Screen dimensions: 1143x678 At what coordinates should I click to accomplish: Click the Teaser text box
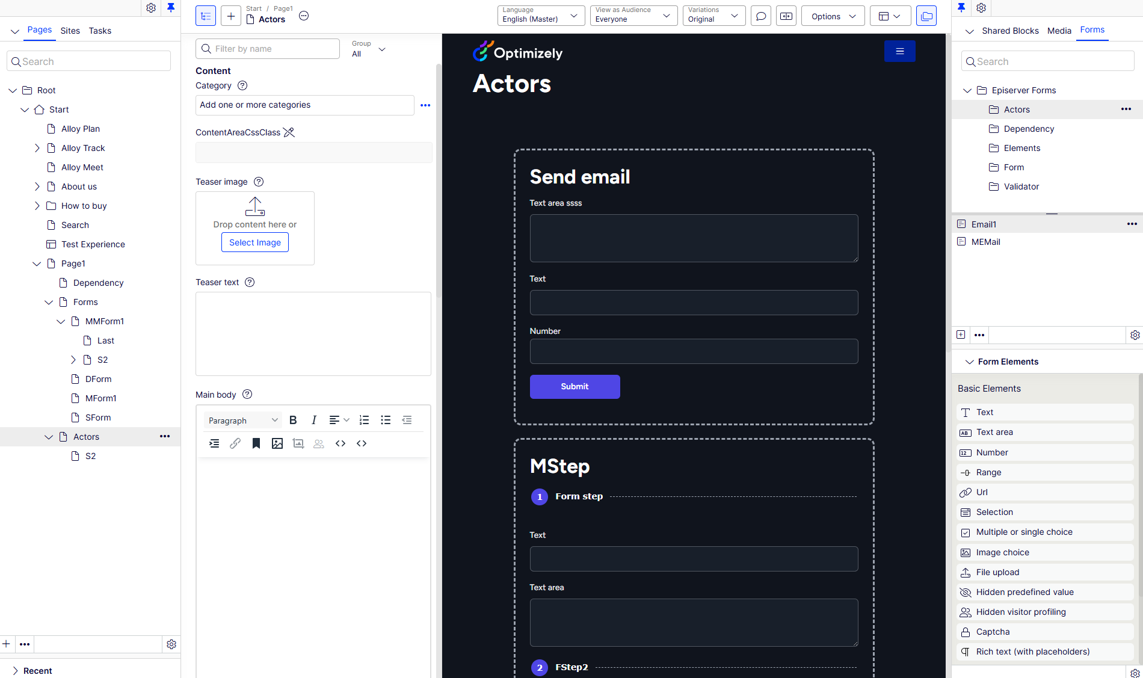tap(313, 334)
